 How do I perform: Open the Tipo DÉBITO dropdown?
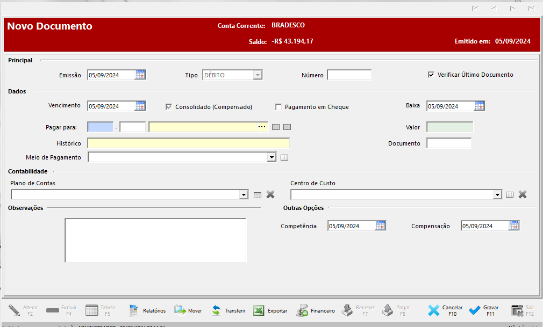pyautogui.click(x=258, y=75)
